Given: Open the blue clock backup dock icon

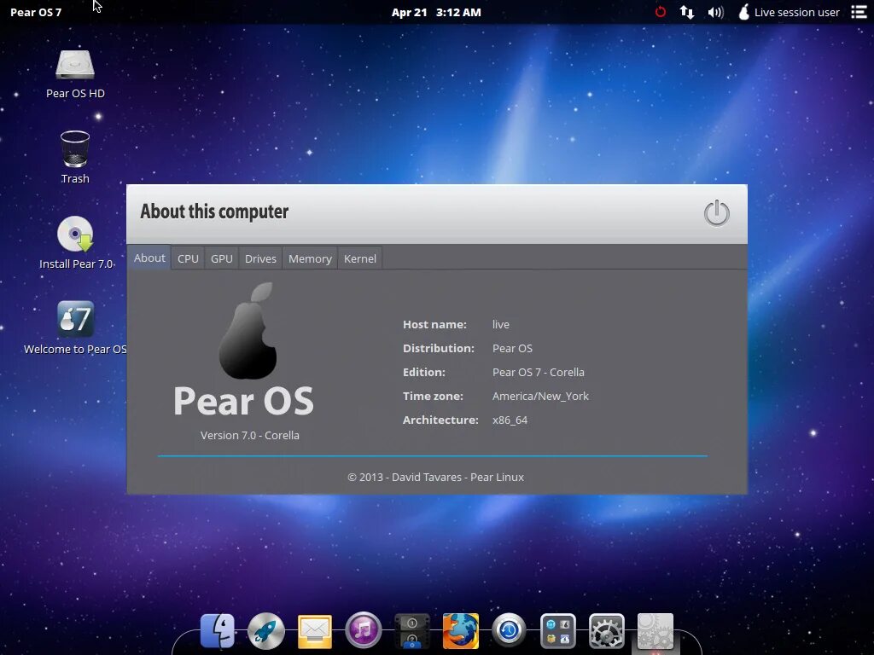Looking at the screenshot, I should (x=509, y=631).
